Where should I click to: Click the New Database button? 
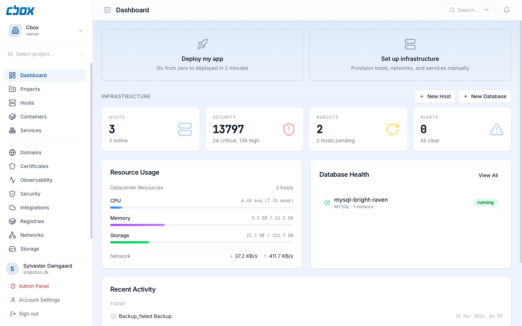(x=484, y=96)
